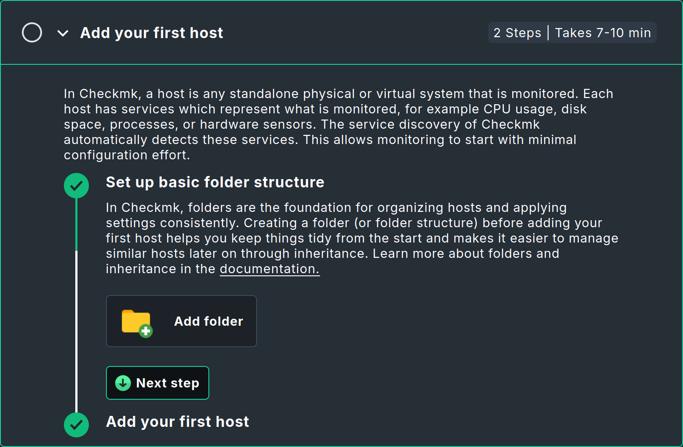
Task: Select the circular completion indicator in the header
Action: (x=32, y=32)
